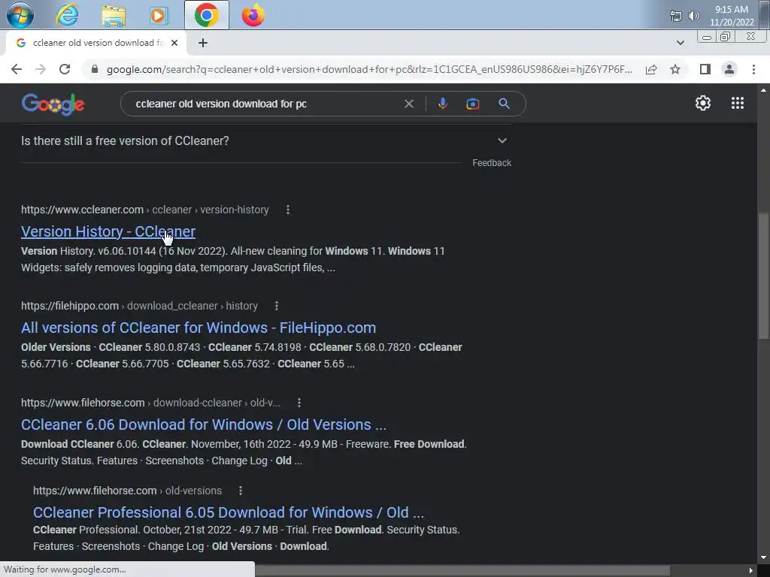Image resolution: width=770 pixels, height=577 pixels.
Task: Toggle the Chrome side panel
Action: [705, 69]
